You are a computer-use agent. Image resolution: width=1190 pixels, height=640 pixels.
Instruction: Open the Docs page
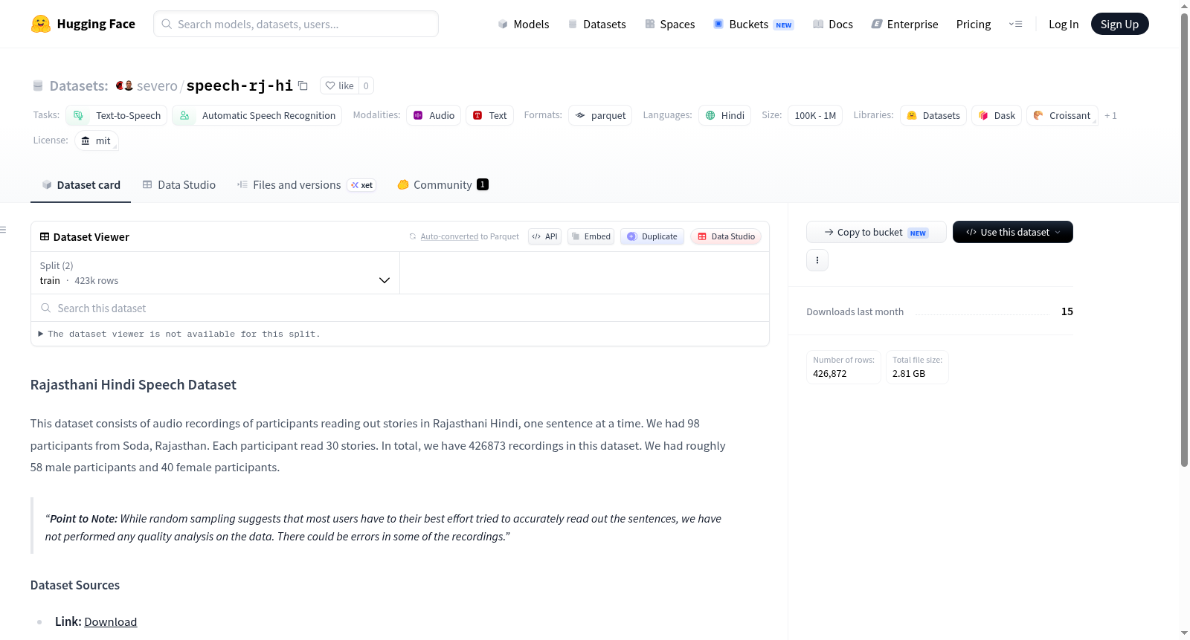[x=832, y=24]
